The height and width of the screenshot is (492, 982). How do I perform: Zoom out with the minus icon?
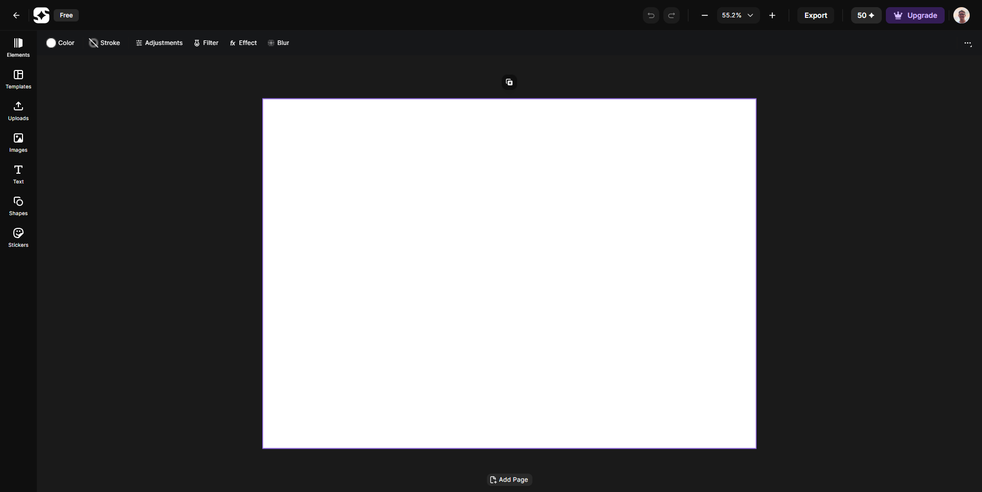coord(705,15)
